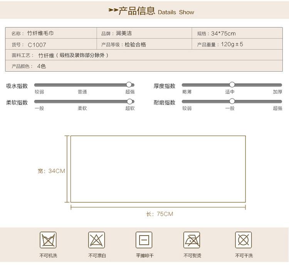Click the 产品信息 heading text
The width and height of the screenshot is (289, 269).
click(x=136, y=11)
